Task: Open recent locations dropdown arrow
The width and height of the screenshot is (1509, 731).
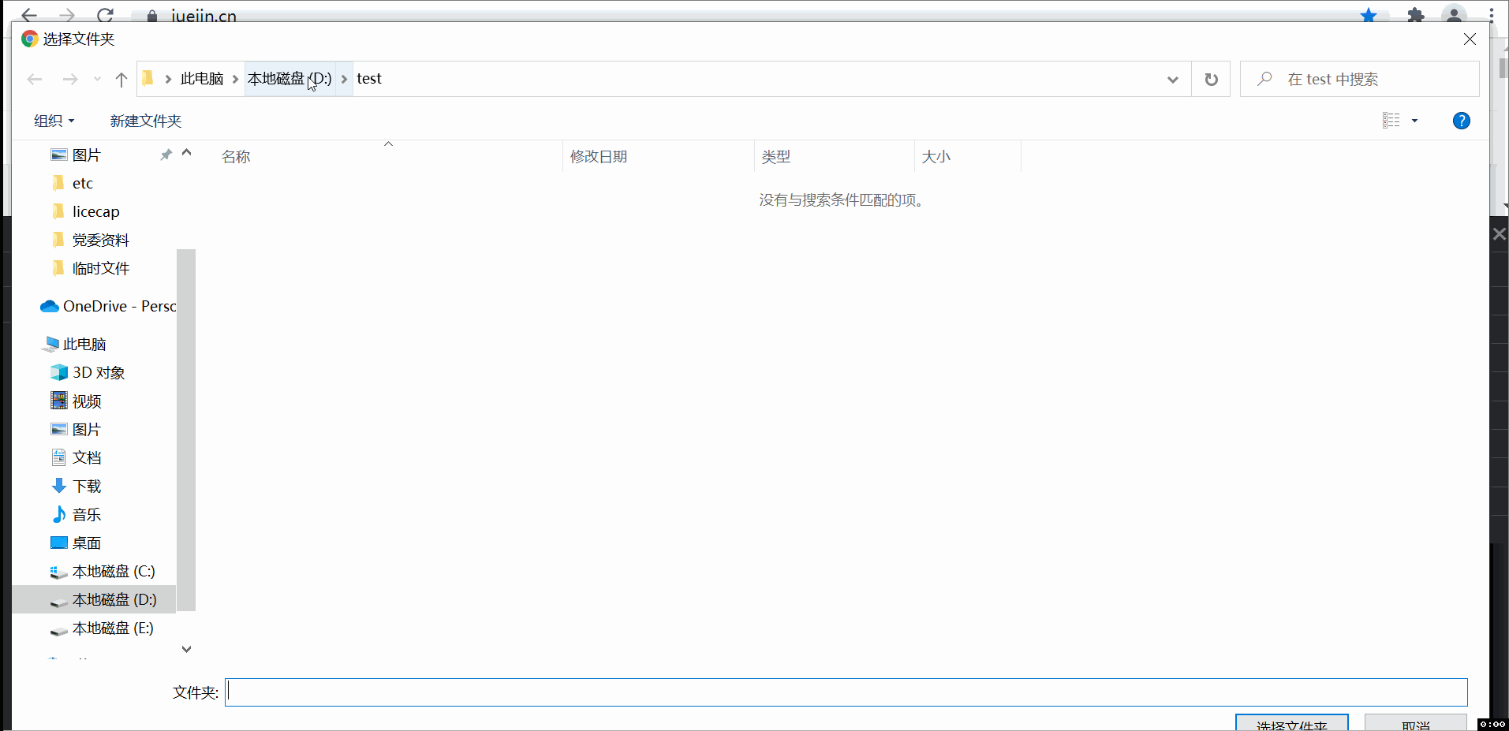Action: point(97,79)
